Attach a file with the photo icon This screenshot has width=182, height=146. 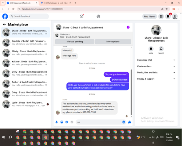62,122
